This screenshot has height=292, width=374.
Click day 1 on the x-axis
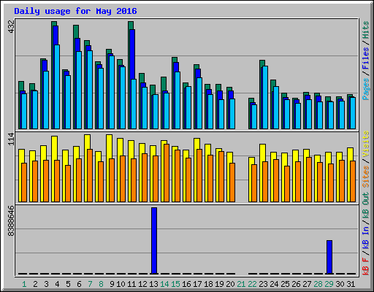click(x=24, y=284)
